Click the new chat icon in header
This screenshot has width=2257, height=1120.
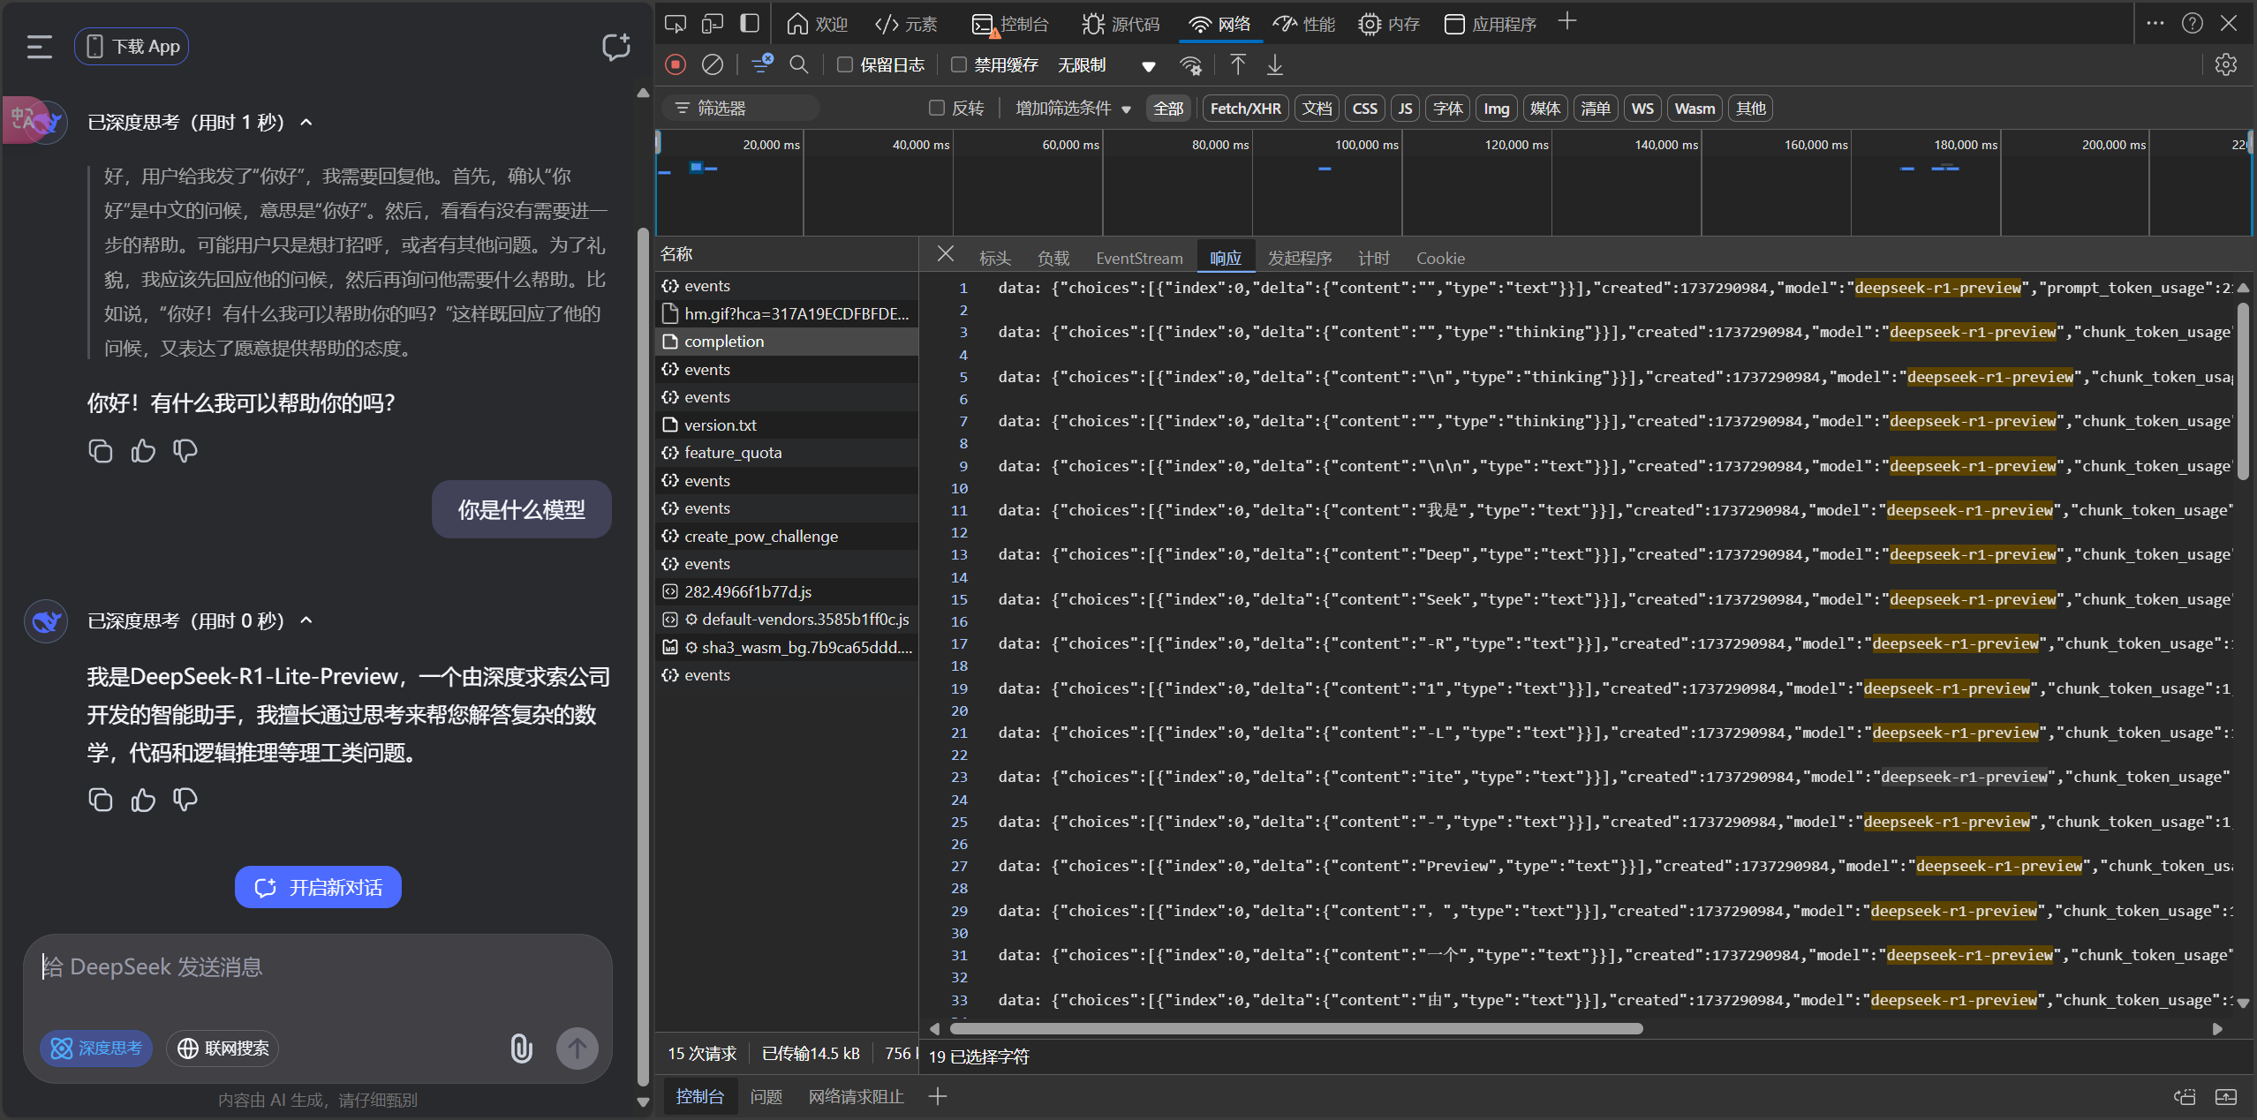pos(616,47)
